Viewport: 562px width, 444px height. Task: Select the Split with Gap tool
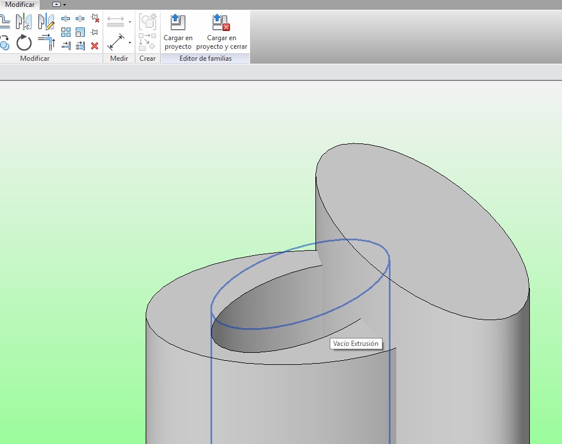pos(80,19)
